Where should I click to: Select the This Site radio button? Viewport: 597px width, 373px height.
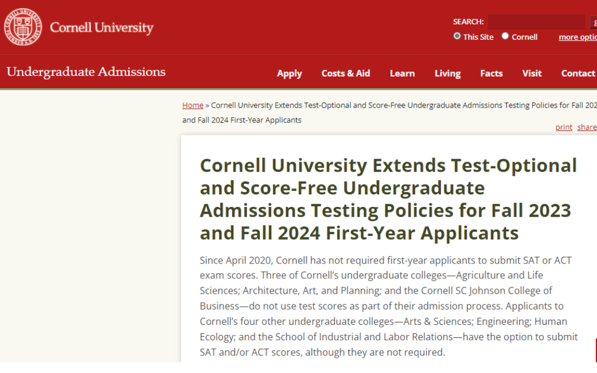[457, 36]
